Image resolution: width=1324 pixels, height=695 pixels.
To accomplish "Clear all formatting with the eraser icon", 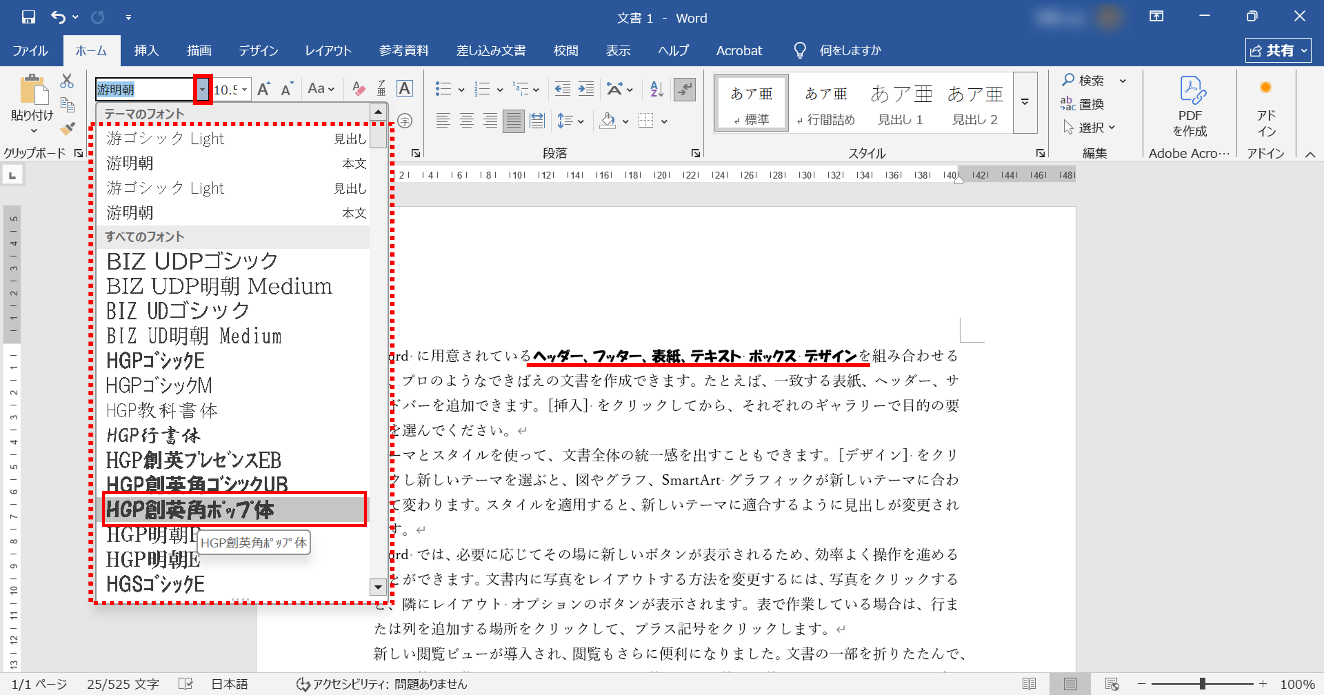I will tap(358, 89).
